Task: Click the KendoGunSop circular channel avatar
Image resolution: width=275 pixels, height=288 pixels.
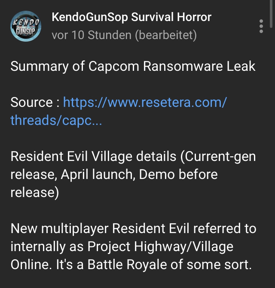Action: click(x=26, y=26)
